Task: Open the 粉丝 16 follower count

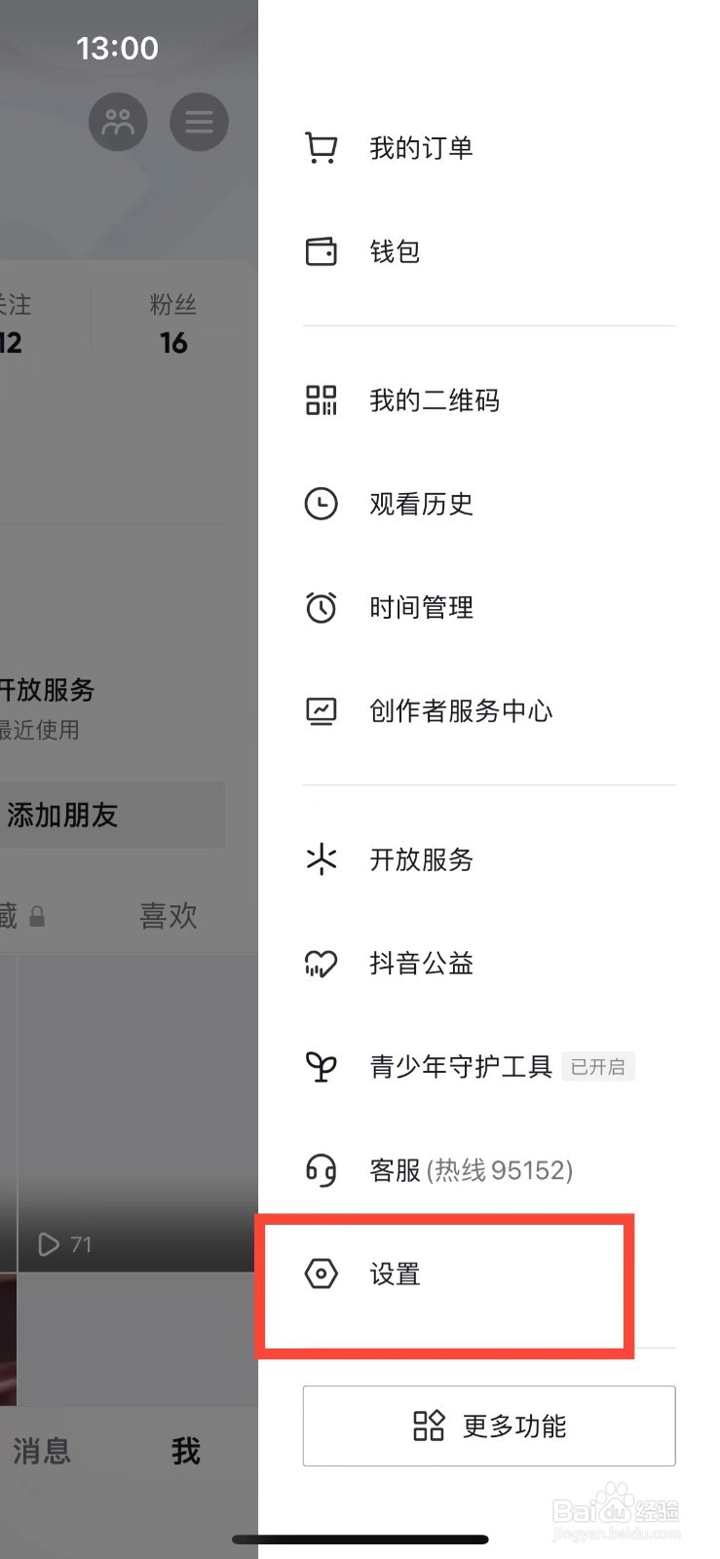Action: 174,323
